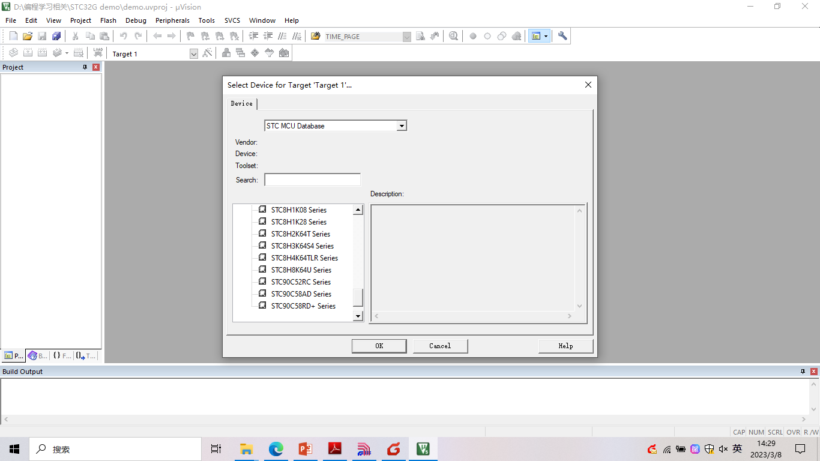Click the Navigate Backwards arrow
This screenshot has width=820, height=461.
click(157, 36)
